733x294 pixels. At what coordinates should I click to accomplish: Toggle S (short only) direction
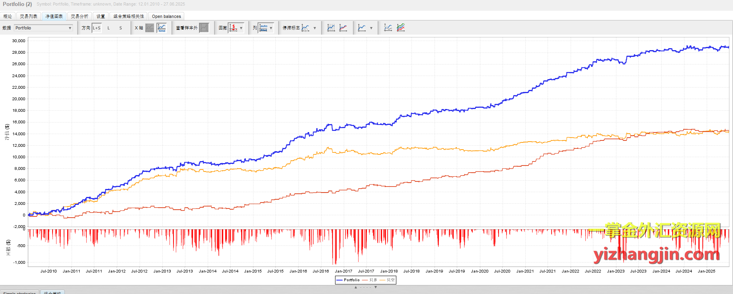[121, 28]
